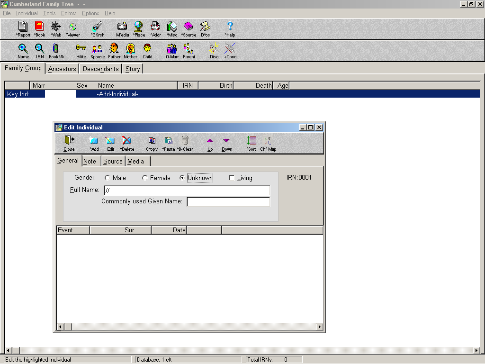Switch to the Note tab
The width and height of the screenshot is (485, 364).
[90, 162]
